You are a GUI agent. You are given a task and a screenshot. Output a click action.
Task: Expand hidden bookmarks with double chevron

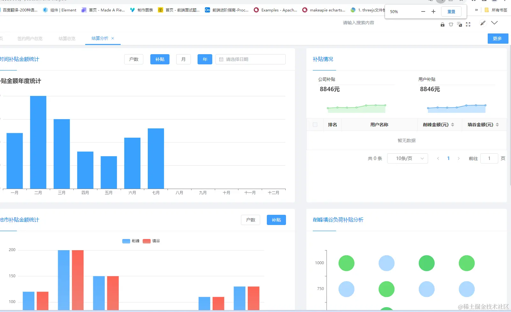point(477,10)
